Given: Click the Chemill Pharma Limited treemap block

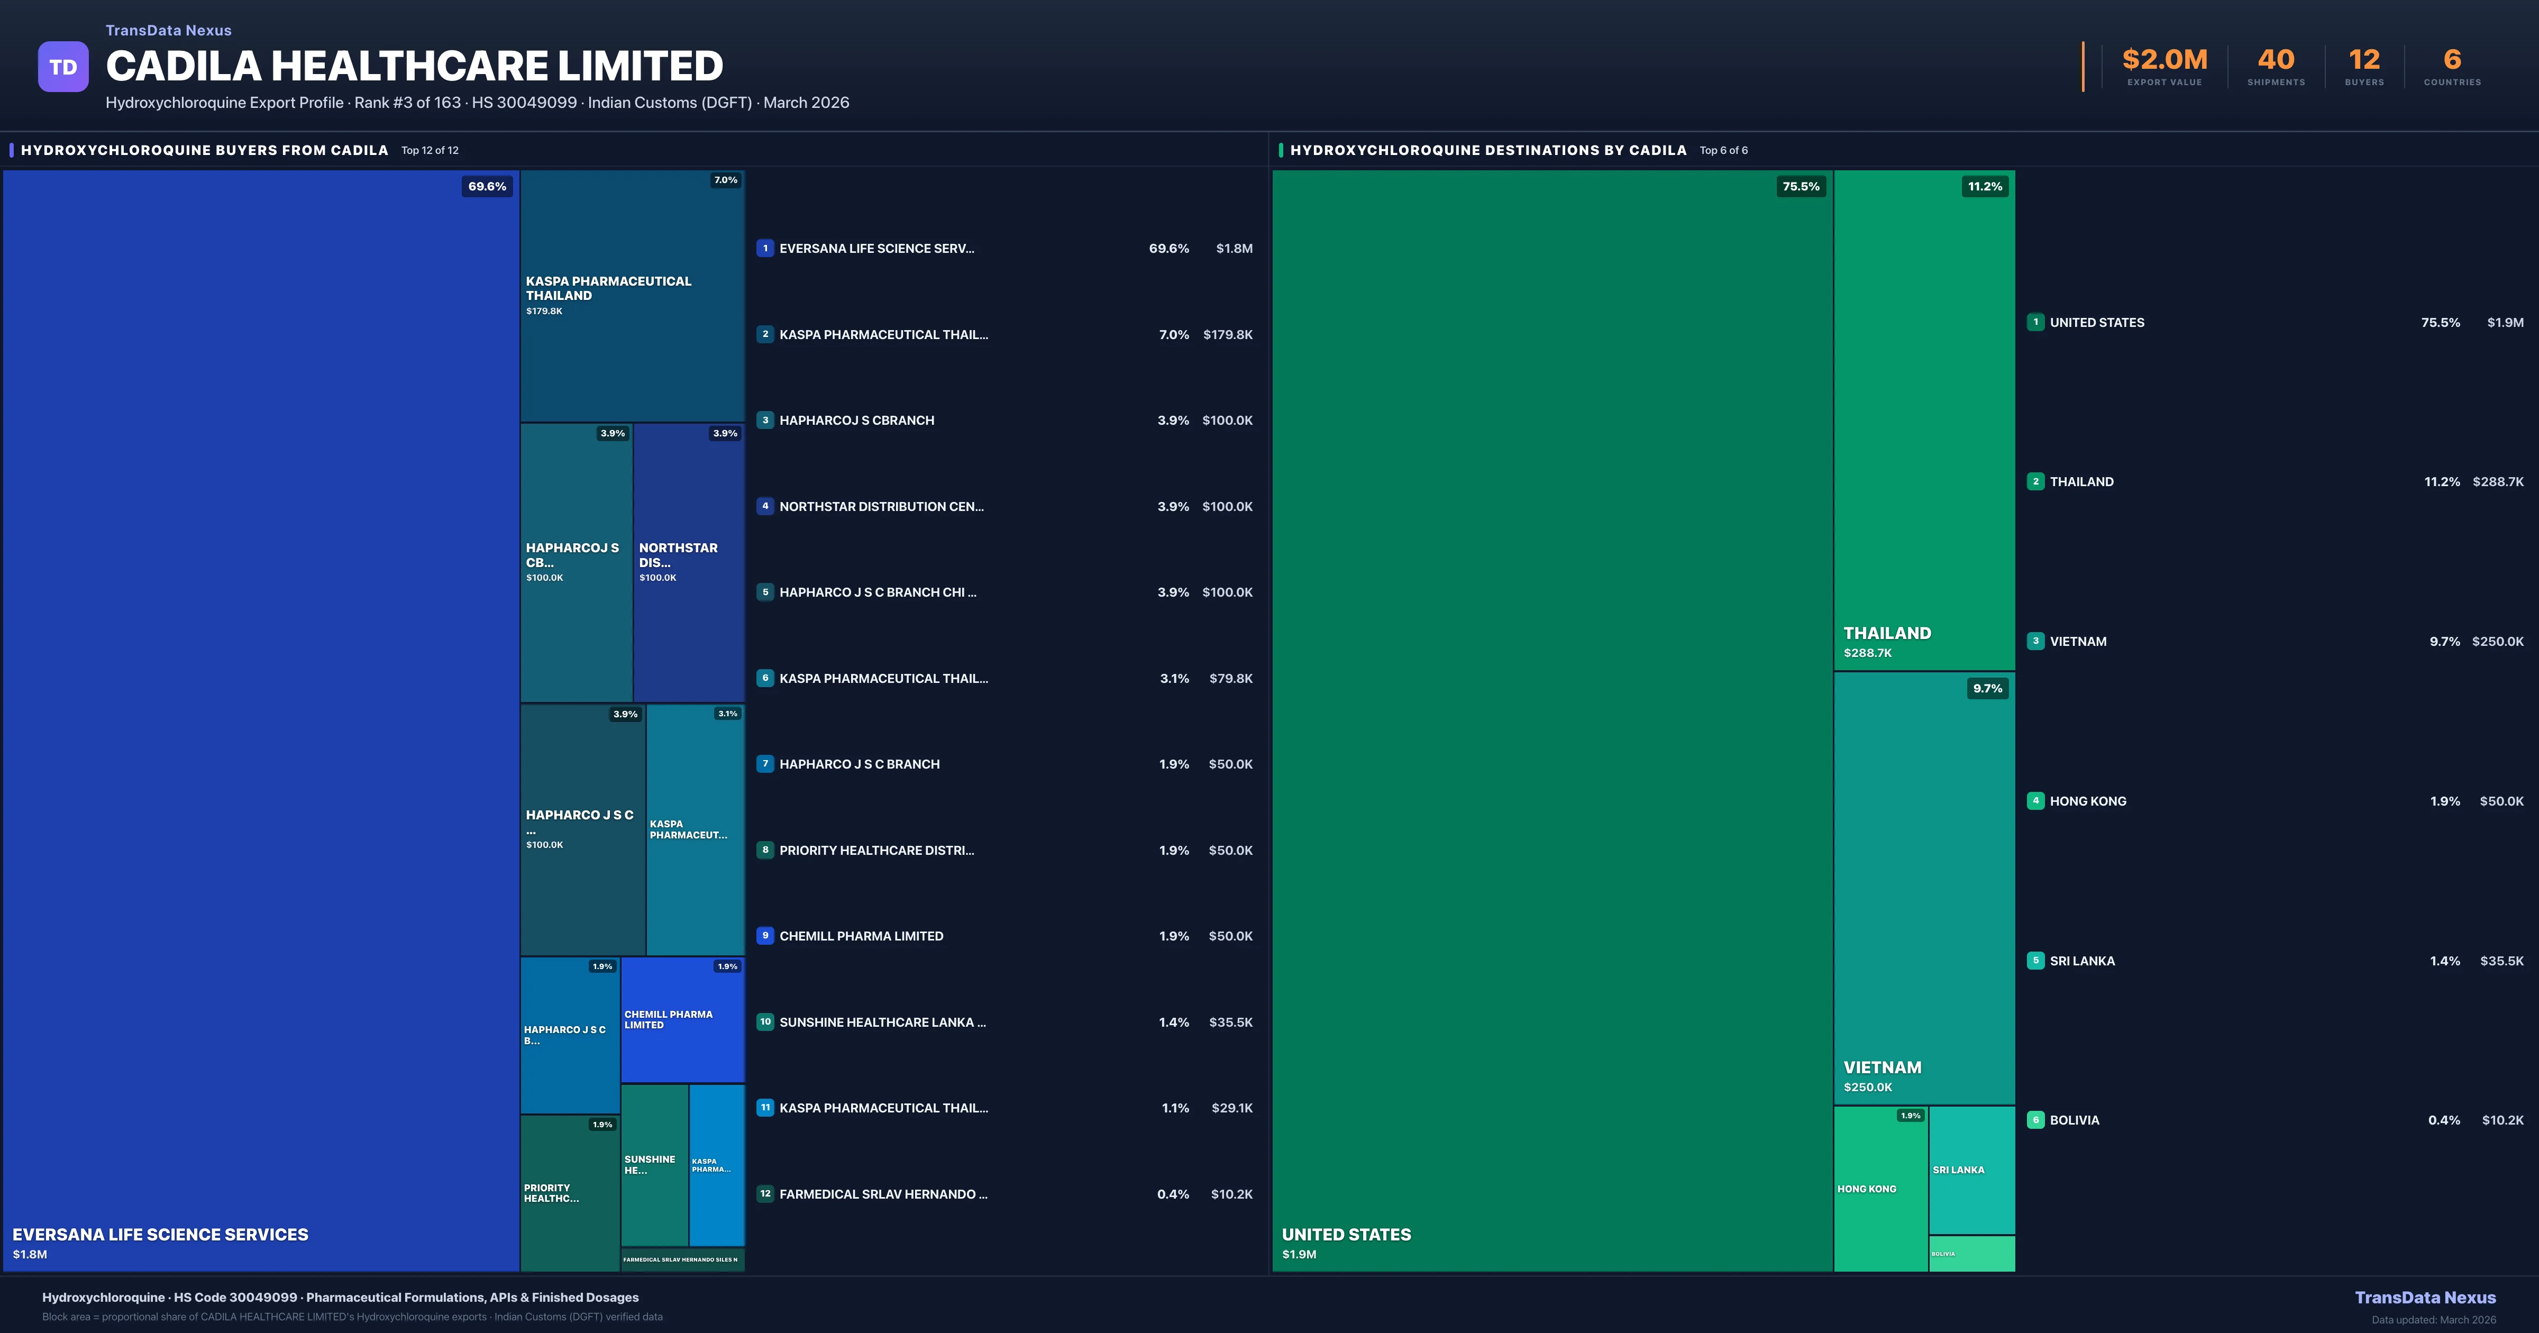Looking at the screenshot, I should pyautogui.click(x=682, y=1019).
